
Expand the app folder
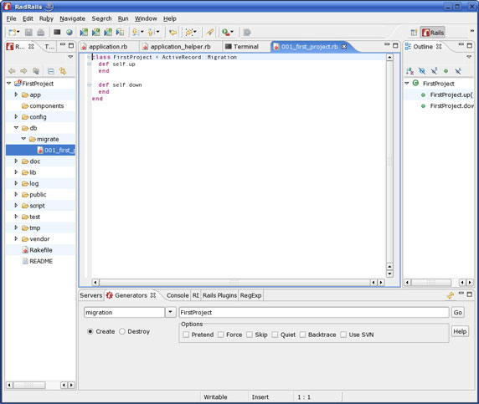tap(16, 95)
